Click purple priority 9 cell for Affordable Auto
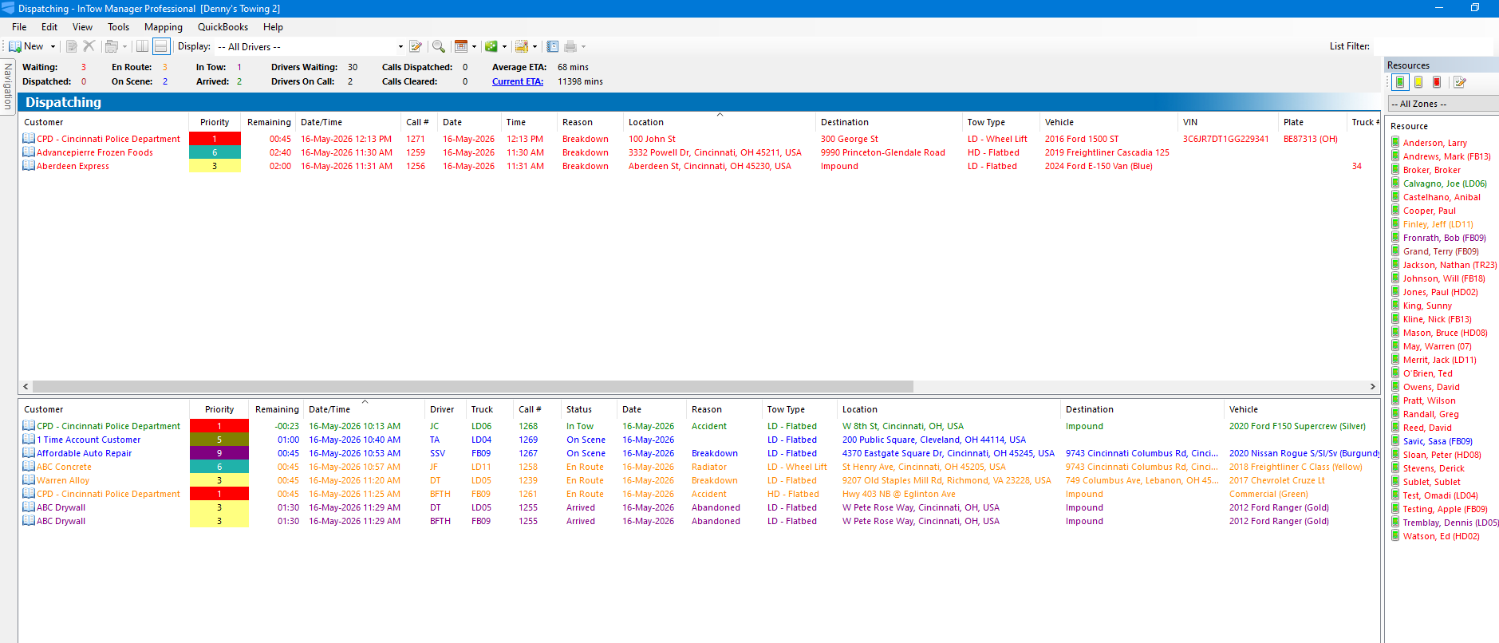1499x643 pixels. (x=219, y=453)
